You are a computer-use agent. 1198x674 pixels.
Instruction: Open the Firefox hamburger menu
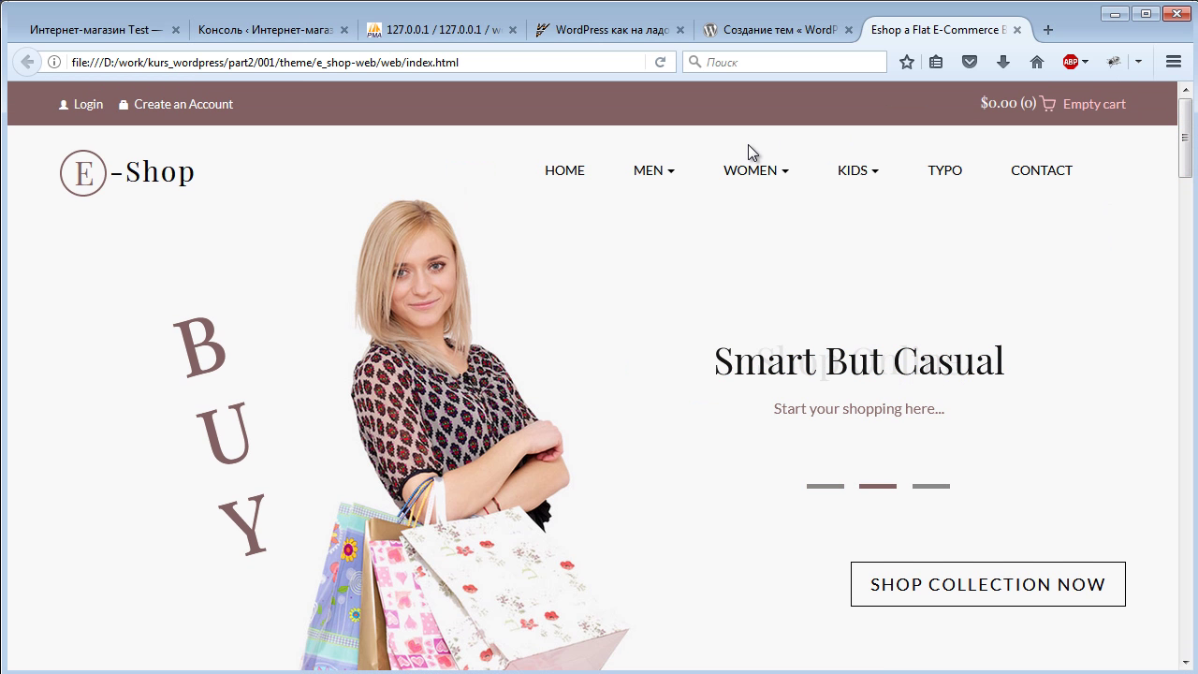coord(1174,62)
